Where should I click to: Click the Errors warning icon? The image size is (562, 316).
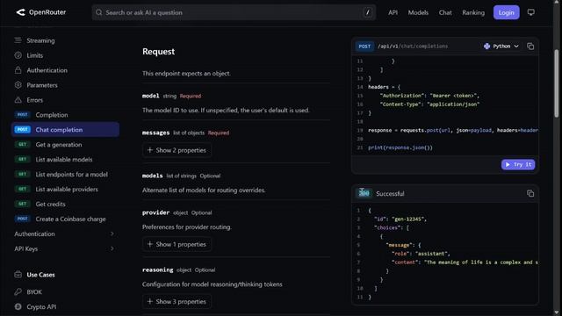(18, 100)
